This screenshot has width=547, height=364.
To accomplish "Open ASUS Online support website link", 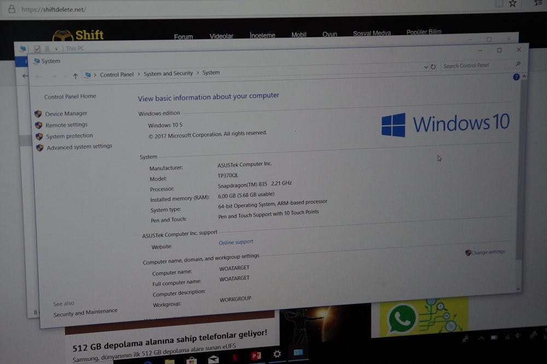I will [x=236, y=242].
